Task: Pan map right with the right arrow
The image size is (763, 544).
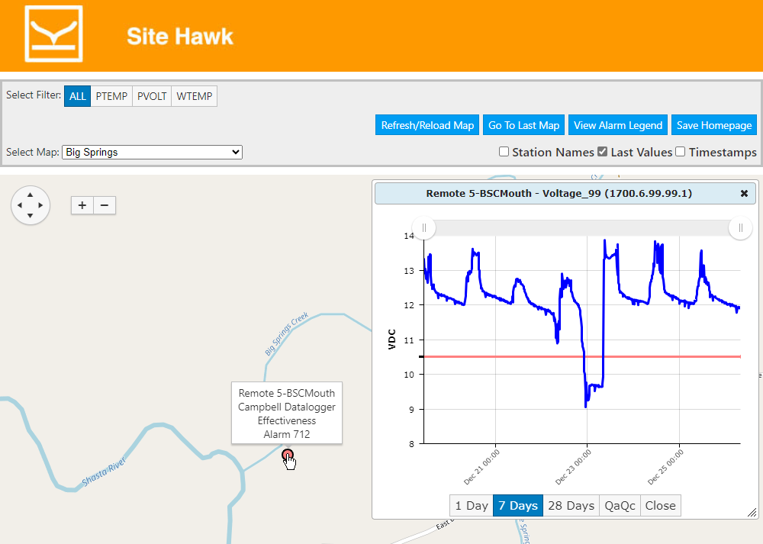Action: [x=41, y=205]
